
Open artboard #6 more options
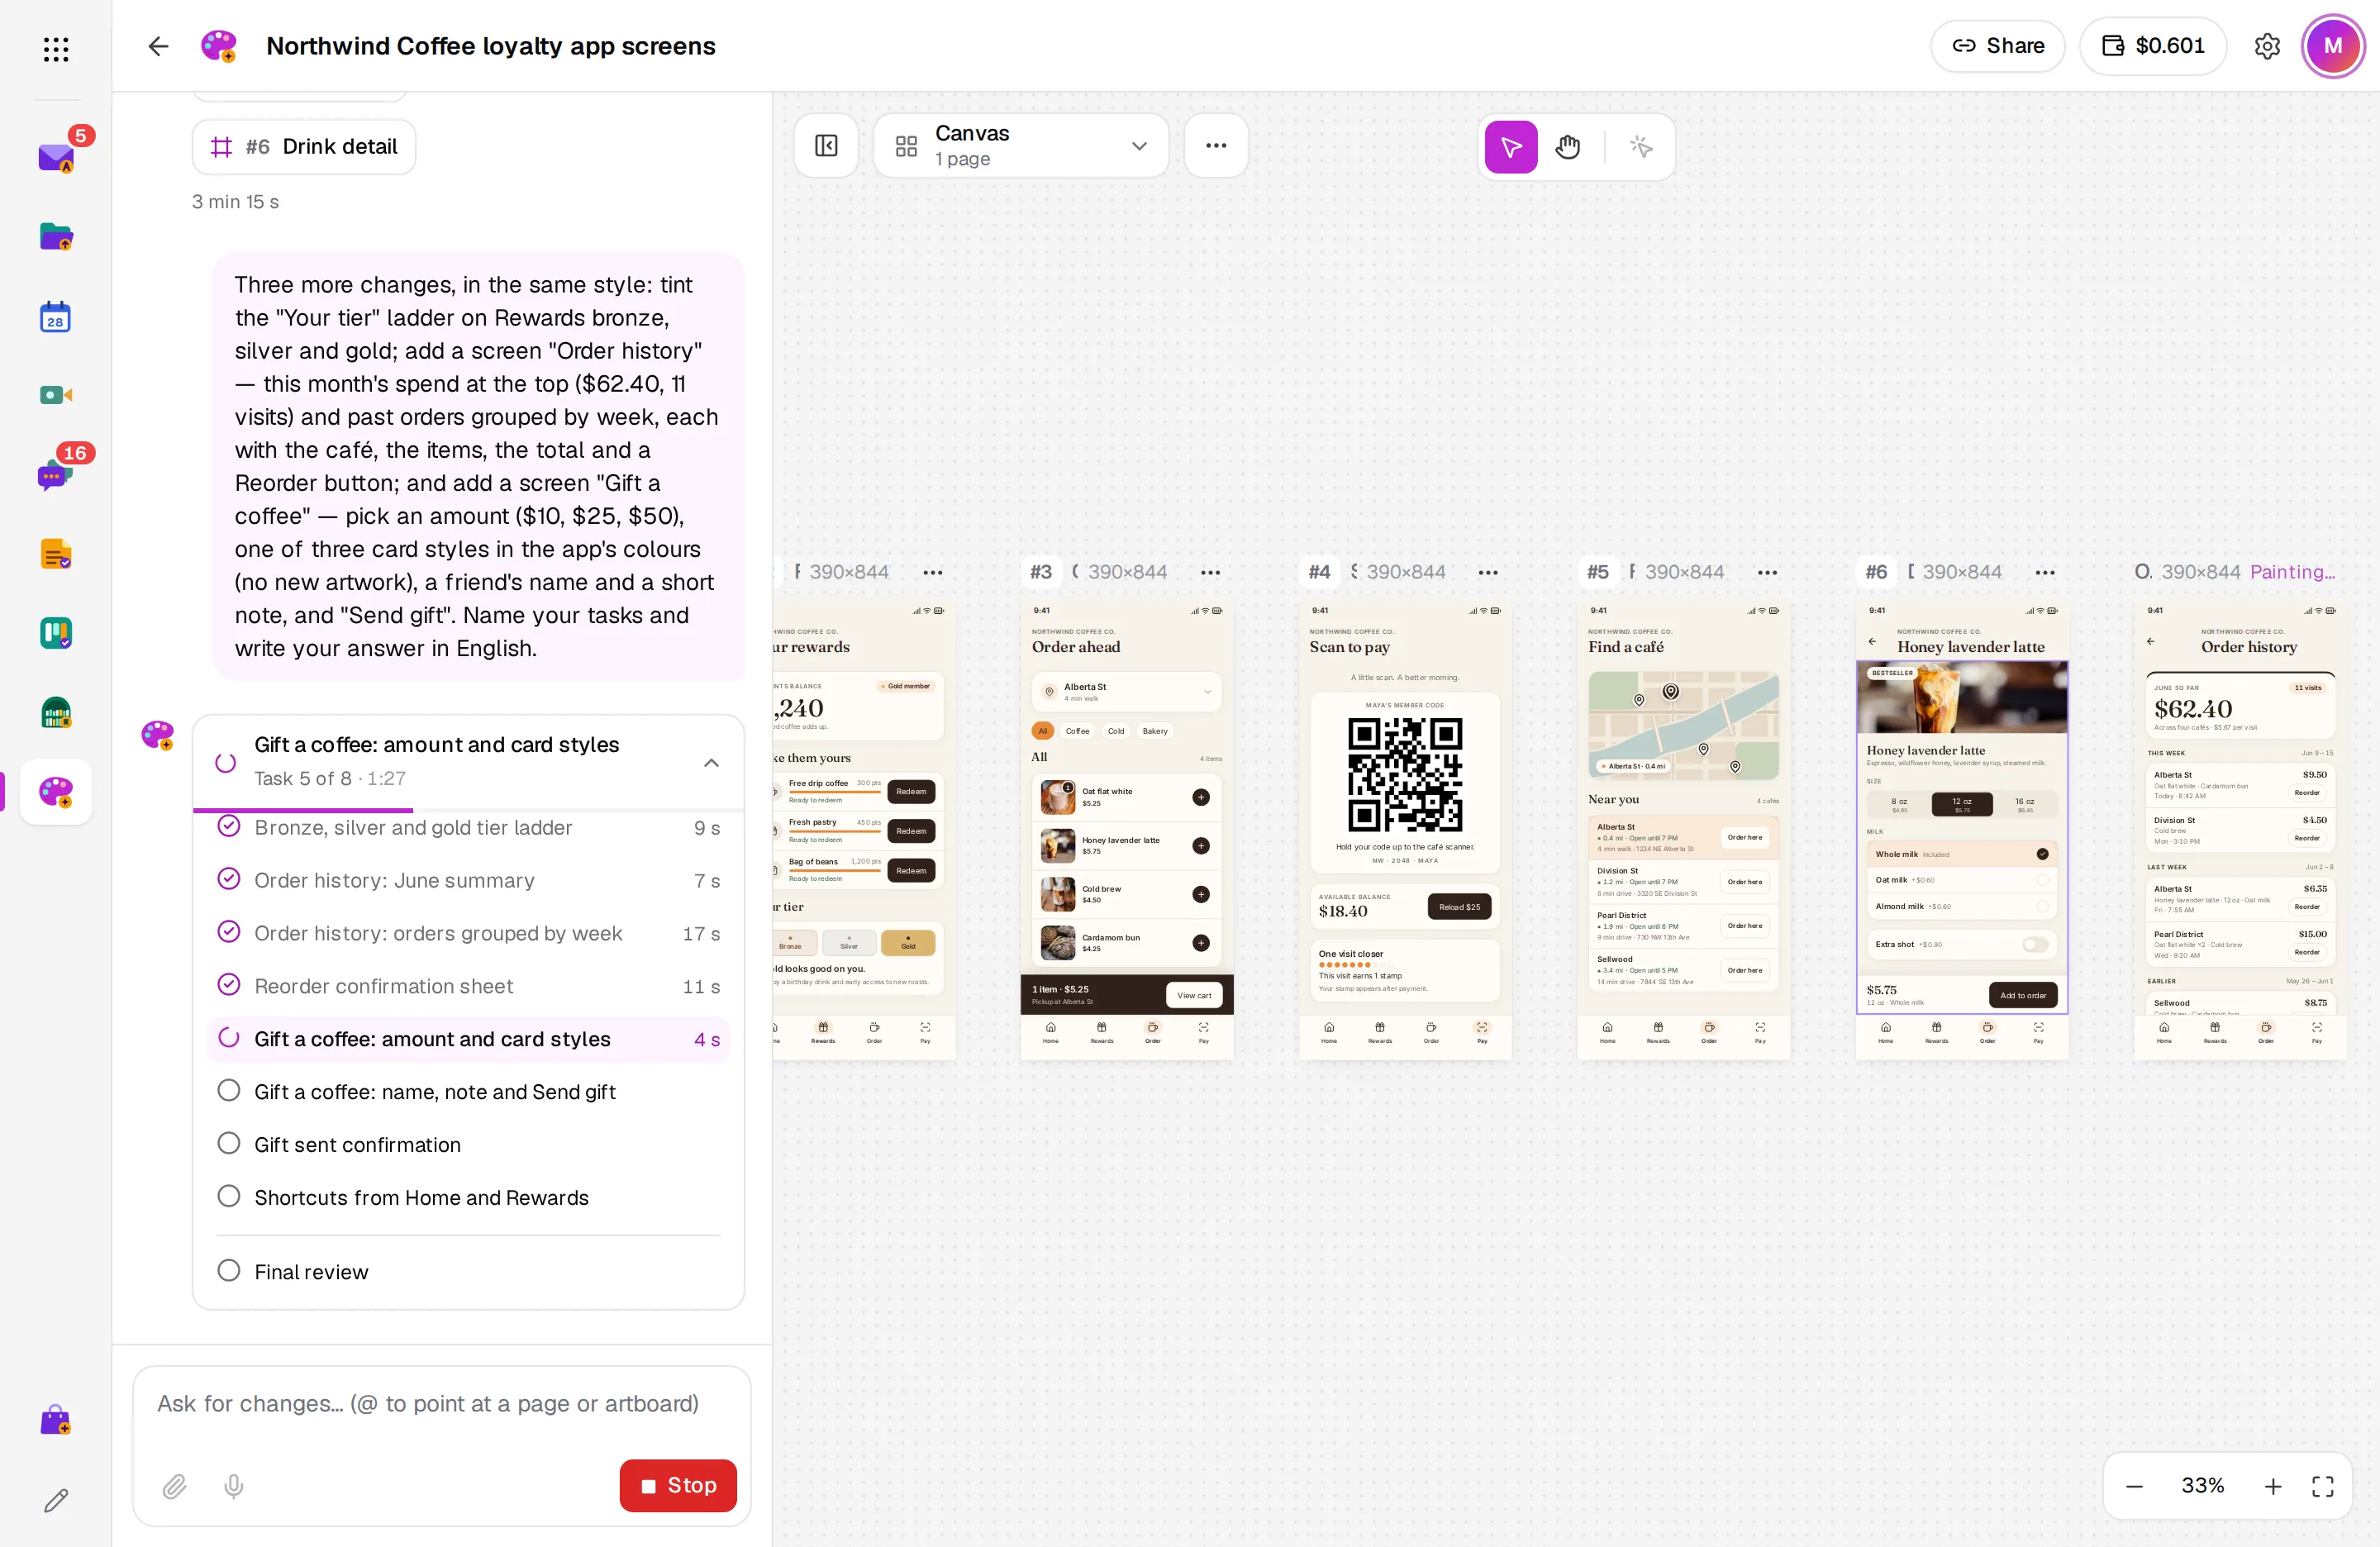point(2045,573)
